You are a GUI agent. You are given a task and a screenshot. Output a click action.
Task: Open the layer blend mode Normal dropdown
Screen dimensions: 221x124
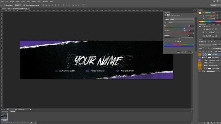[x=205, y=45]
